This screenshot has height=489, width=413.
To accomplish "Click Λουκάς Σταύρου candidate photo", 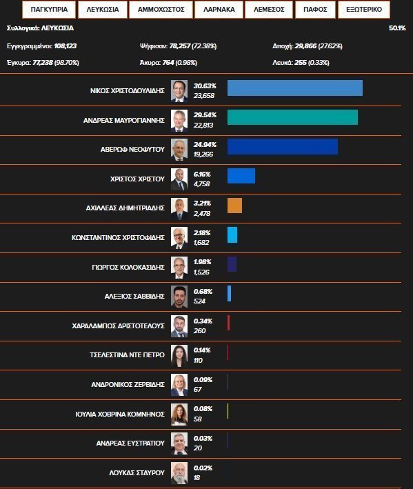I will [x=179, y=473].
